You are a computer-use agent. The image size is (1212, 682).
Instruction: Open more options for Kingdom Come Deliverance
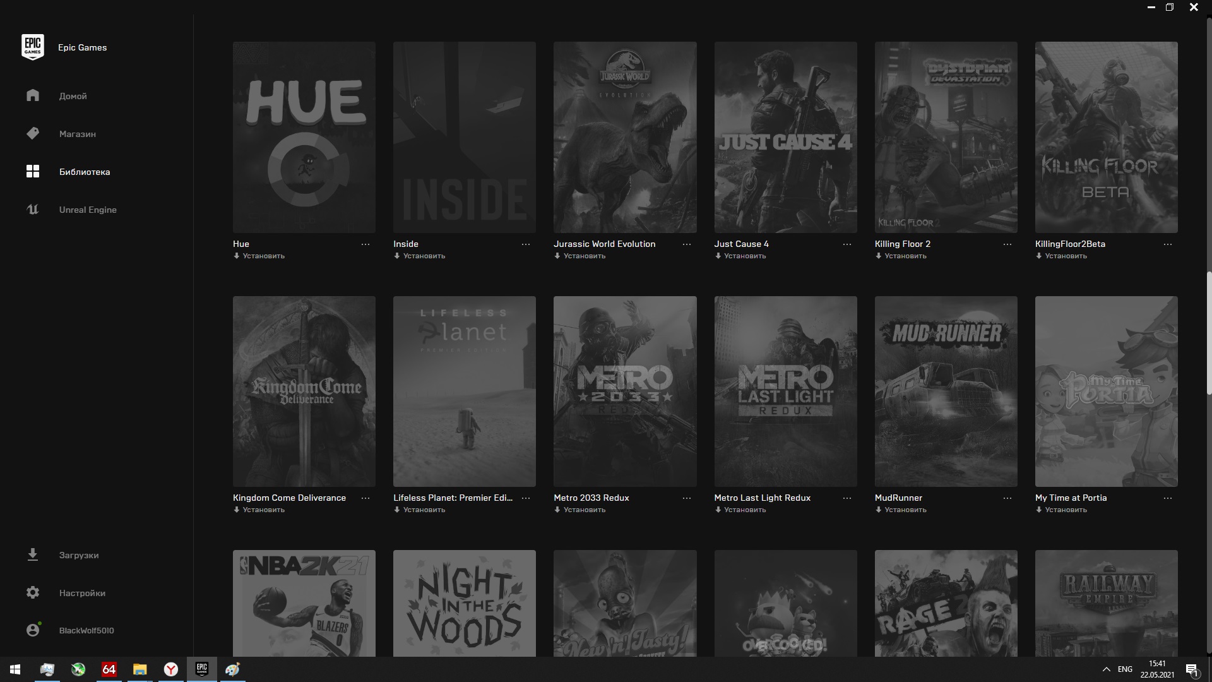click(365, 498)
